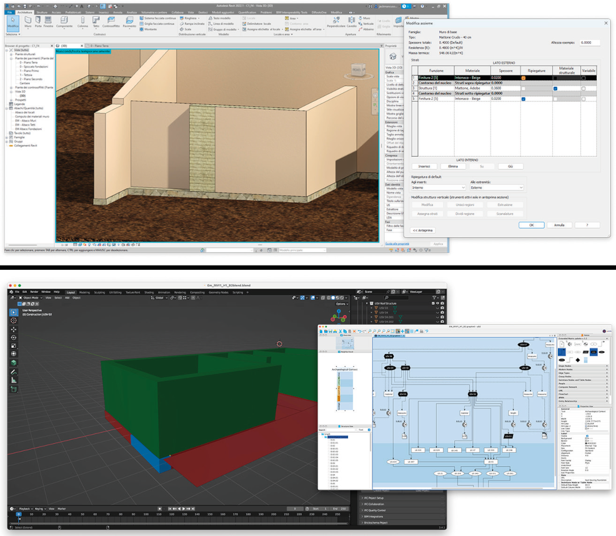Image resolution: width=616 pixels, height=536 pixels.
Task: Click the Giù button
Action: [510, 166]
